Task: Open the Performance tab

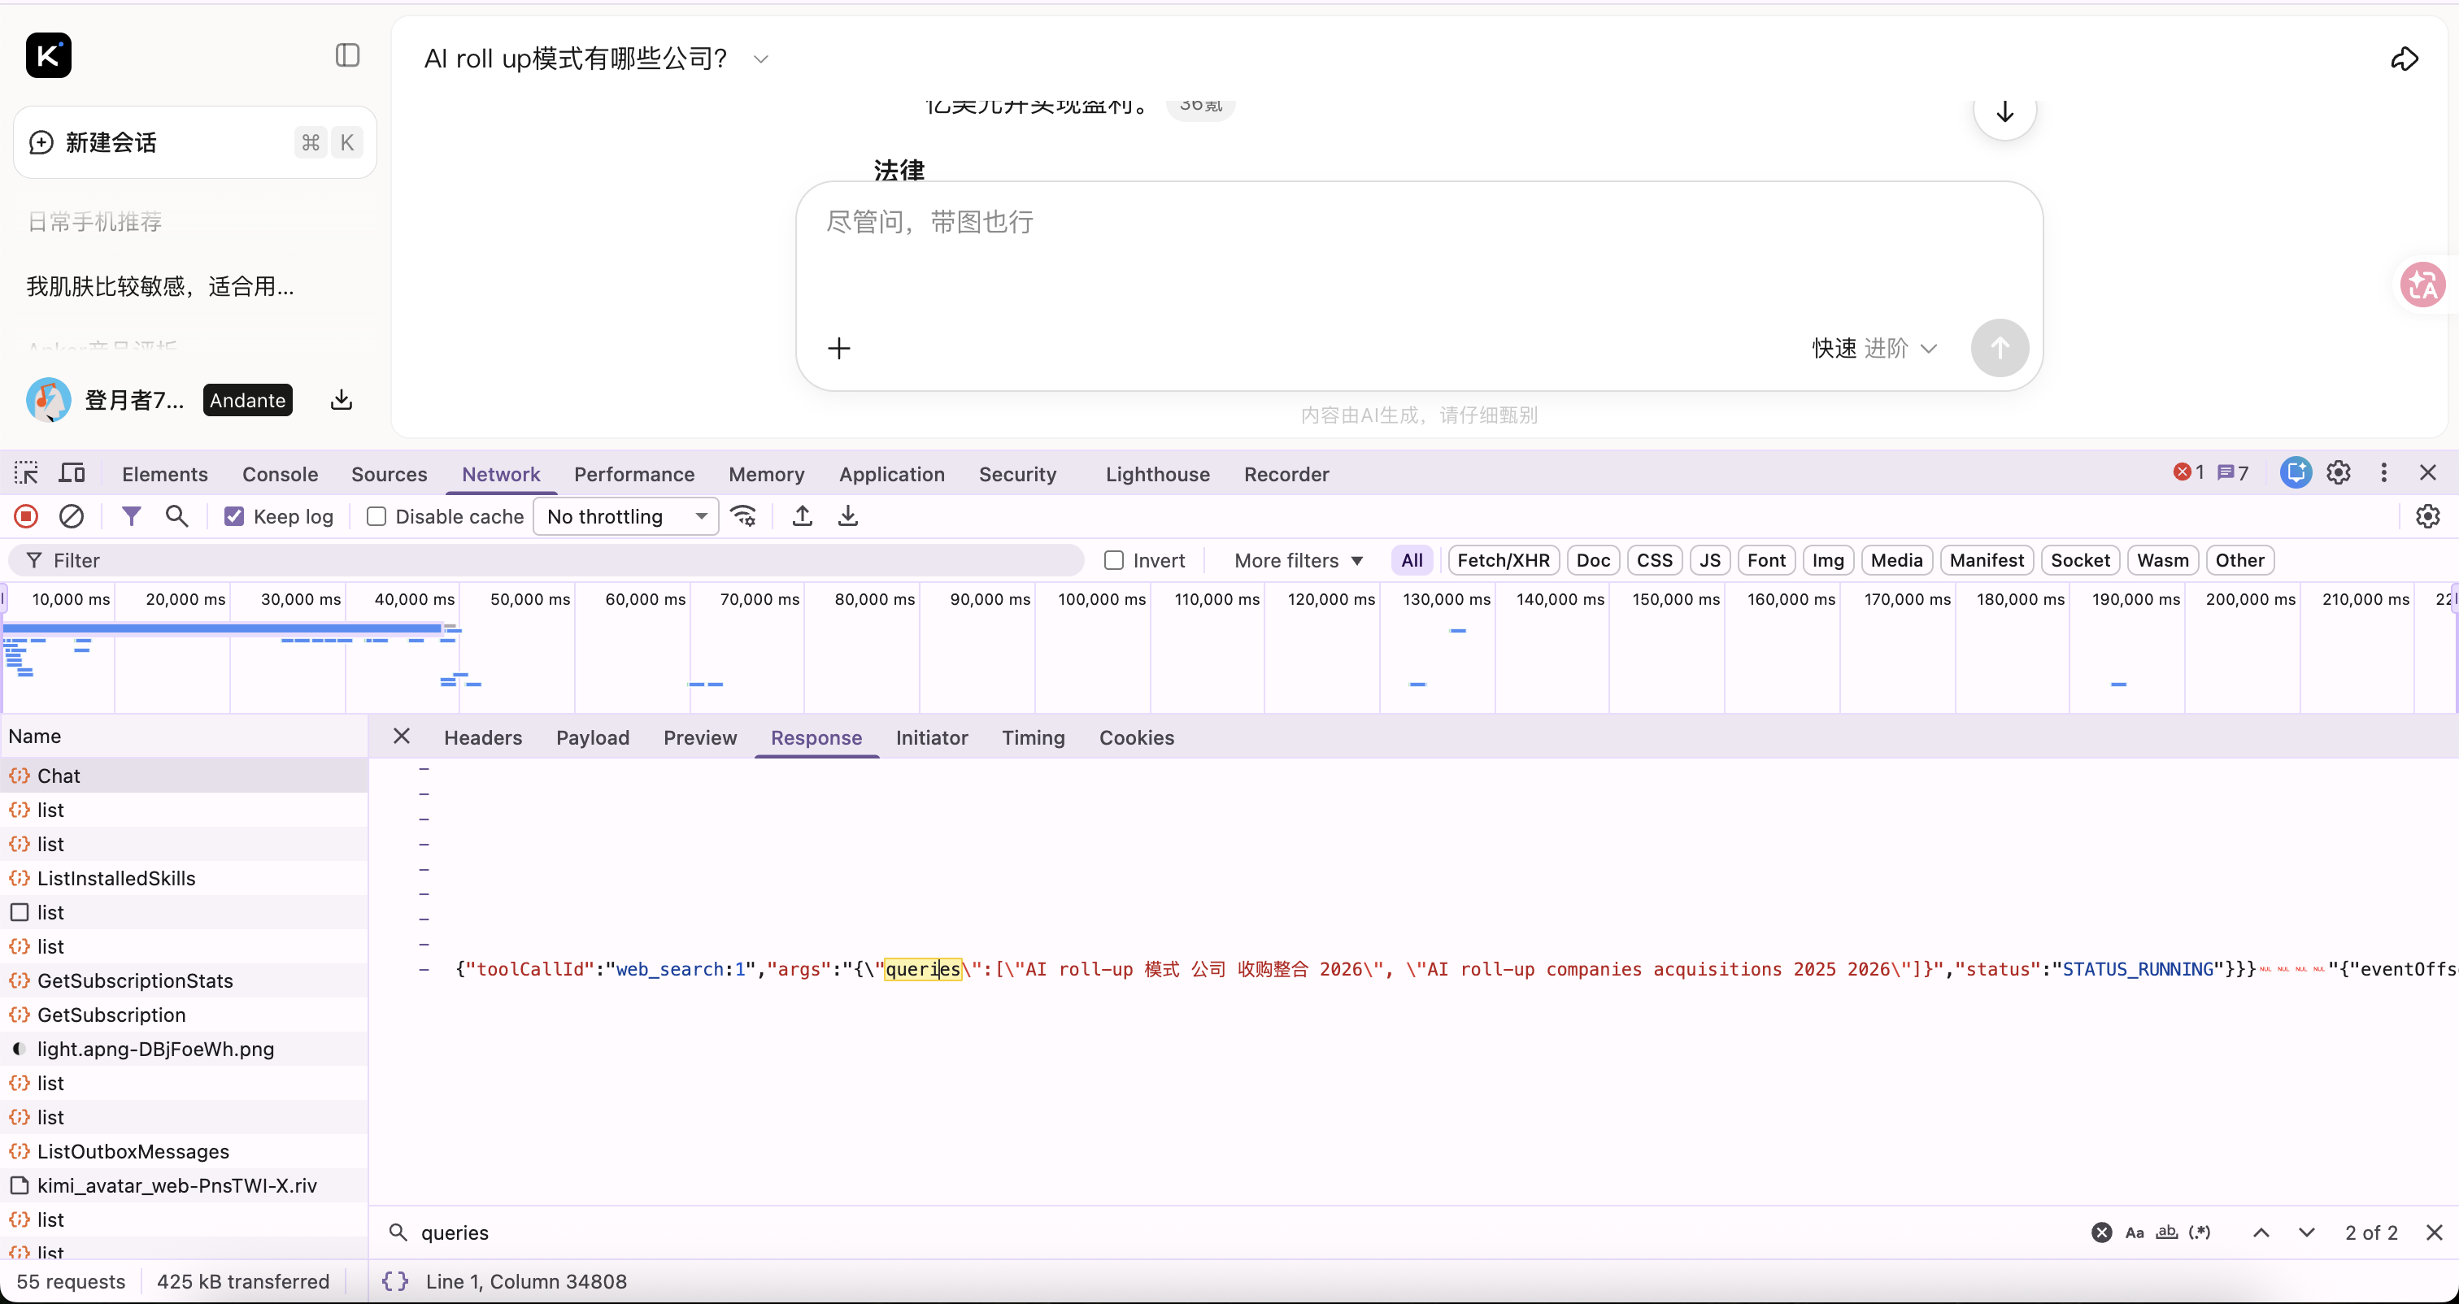Action: pos(633,475)
